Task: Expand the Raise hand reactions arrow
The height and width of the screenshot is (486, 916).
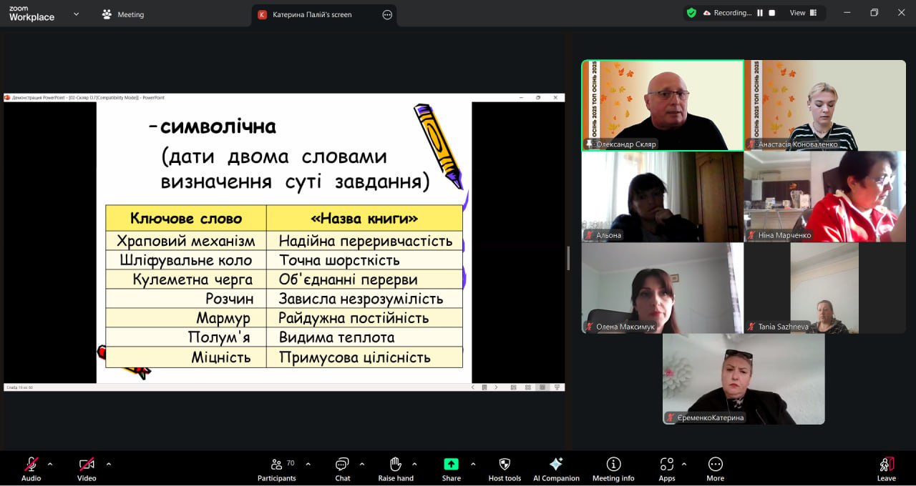Action: tap(414, 464)
